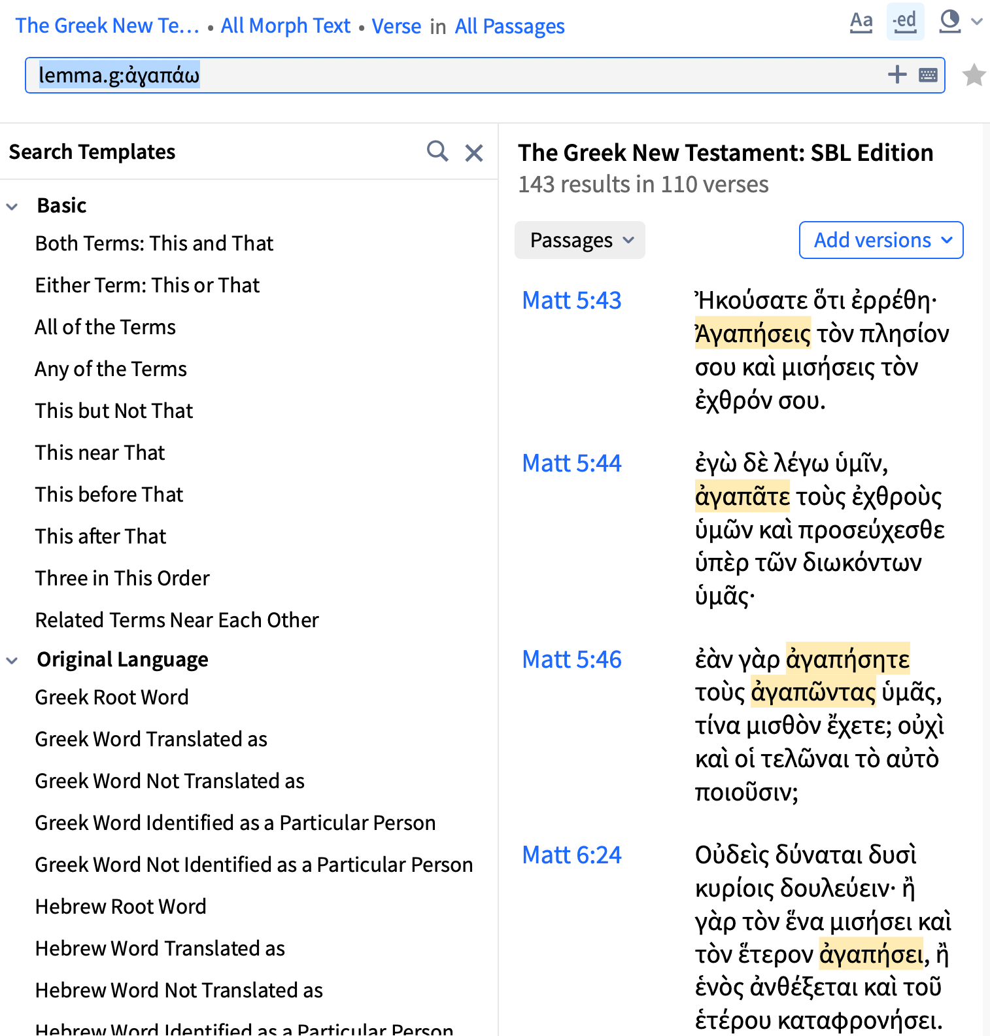Screen dimensions: 990x1036
Task: Collapse the Original Language section
Action: click(12, 660)
